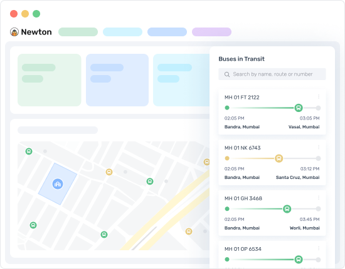This screenshot has width=345, height=269.
Task: Click the search magnifier icon
Action: coord(227,74)
